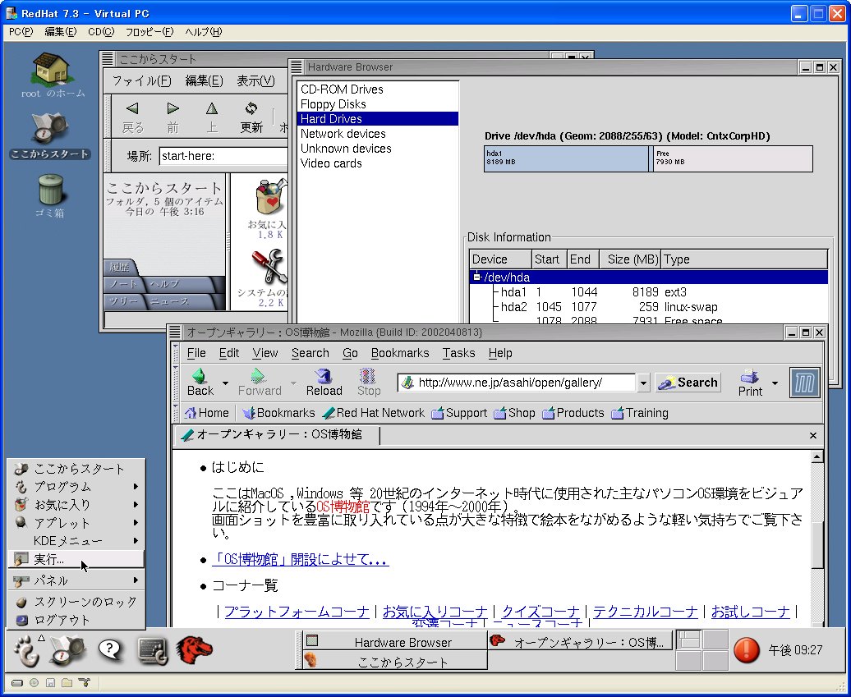Open the PC menu in Virtual PC
The width and height of the screenshot is (851, 697).
pos(21,32)
